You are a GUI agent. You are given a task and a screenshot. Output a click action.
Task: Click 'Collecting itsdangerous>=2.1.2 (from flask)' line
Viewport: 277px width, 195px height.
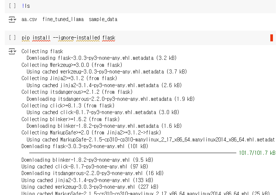77,92
